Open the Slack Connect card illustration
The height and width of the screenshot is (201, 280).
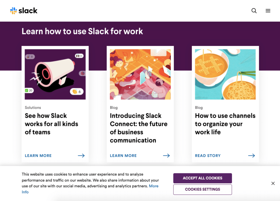tap(140, 74)
